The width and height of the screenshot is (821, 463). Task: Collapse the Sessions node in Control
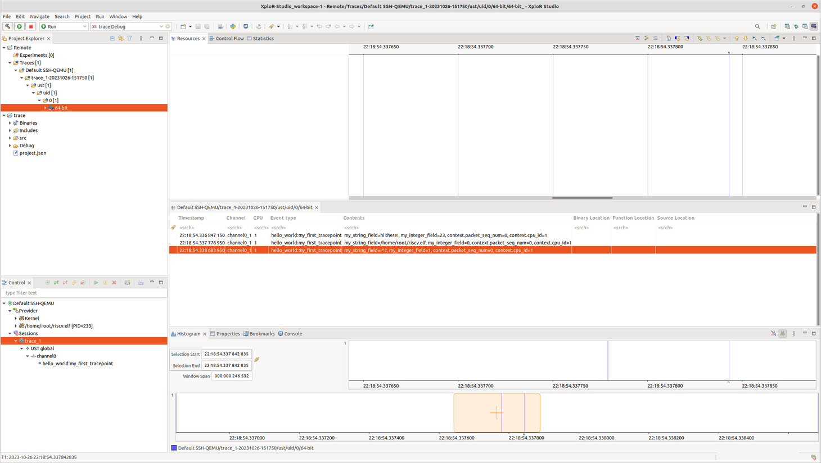[10, 334]
